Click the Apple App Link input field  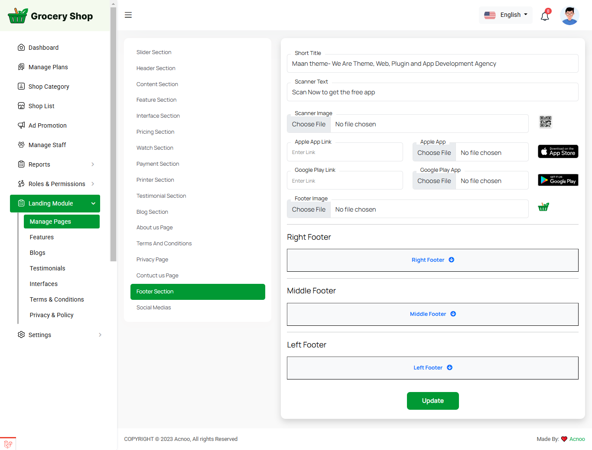[345, 152]
